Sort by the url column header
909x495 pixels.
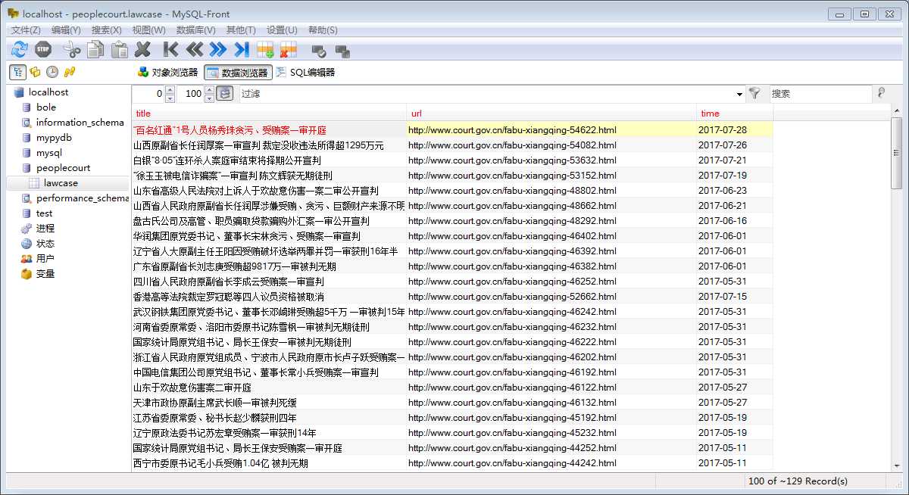point(551,114)
